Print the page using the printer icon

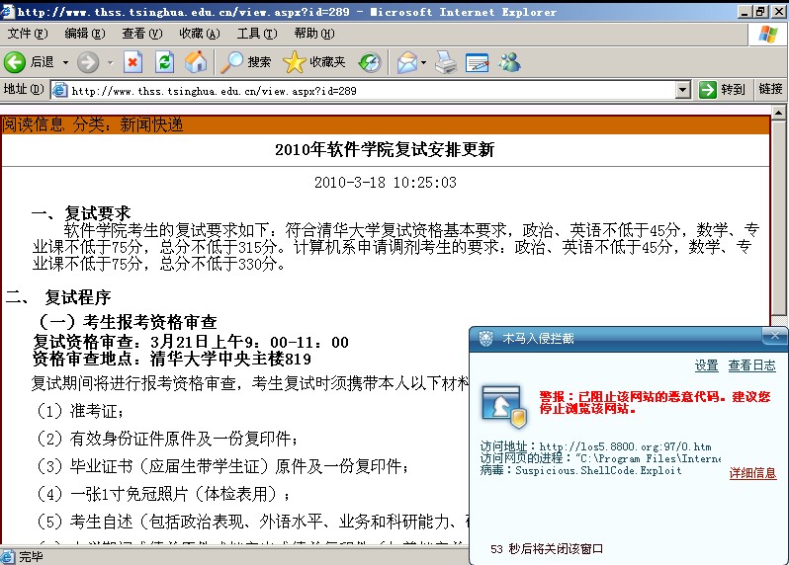446,62
